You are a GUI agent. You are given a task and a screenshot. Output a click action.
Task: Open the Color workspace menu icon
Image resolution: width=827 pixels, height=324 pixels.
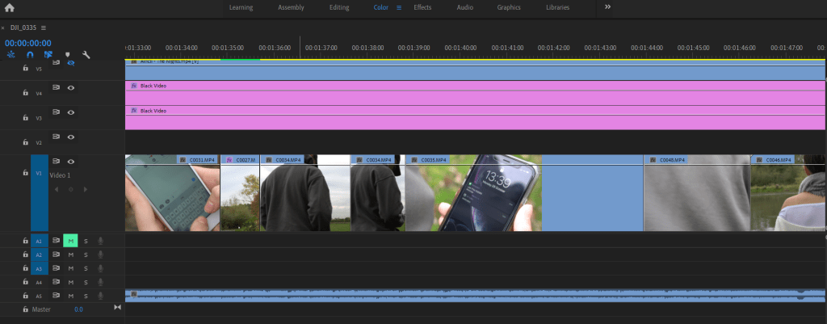[399, 7]
